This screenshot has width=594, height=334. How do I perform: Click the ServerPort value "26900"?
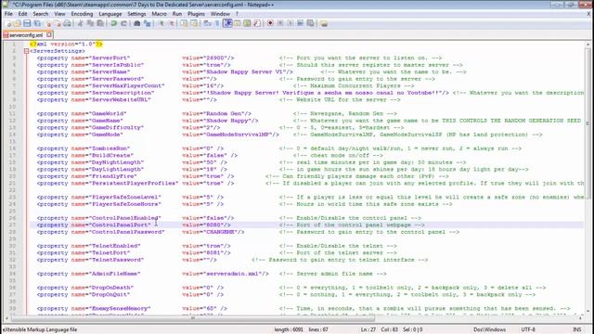tap(215, 58)
